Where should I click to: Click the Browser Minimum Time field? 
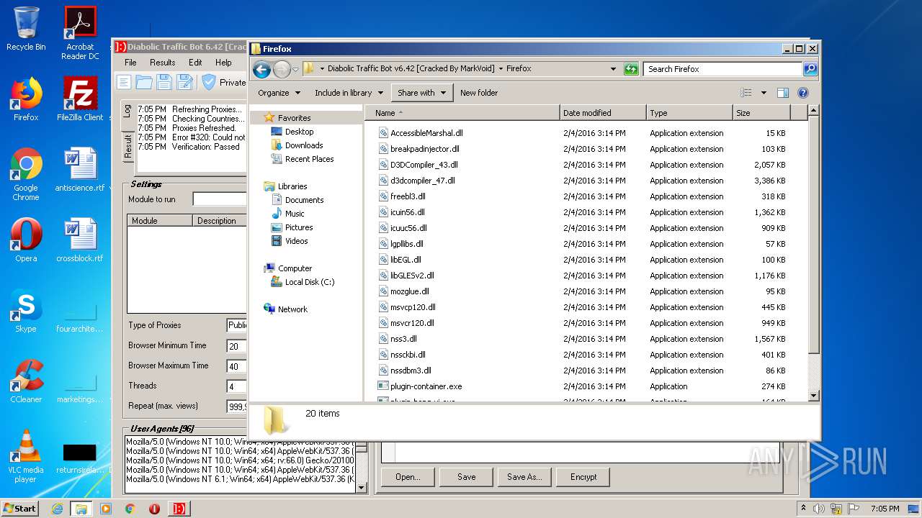point(237,346)
